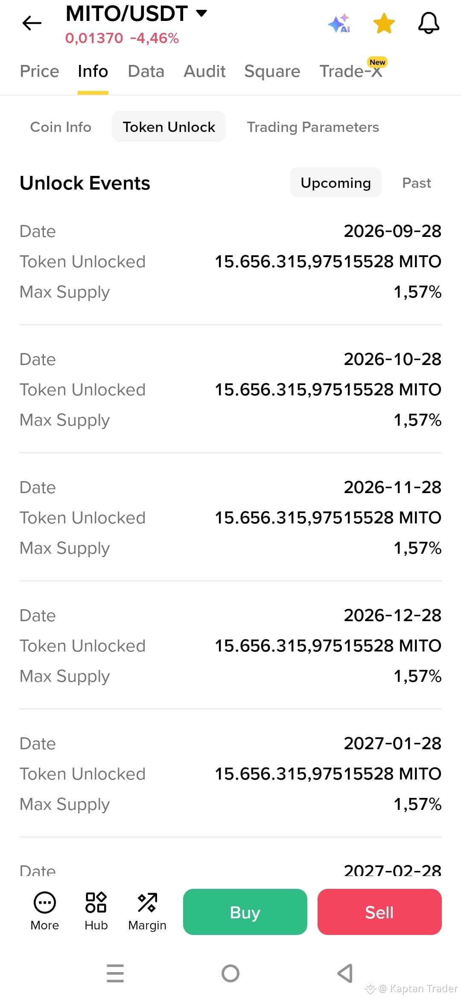Open the AI assistant sparkle icon
The image size is (461, 999).
340,23
